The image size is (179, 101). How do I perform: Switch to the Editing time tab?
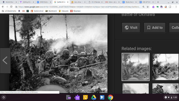[x=27, y=2]
